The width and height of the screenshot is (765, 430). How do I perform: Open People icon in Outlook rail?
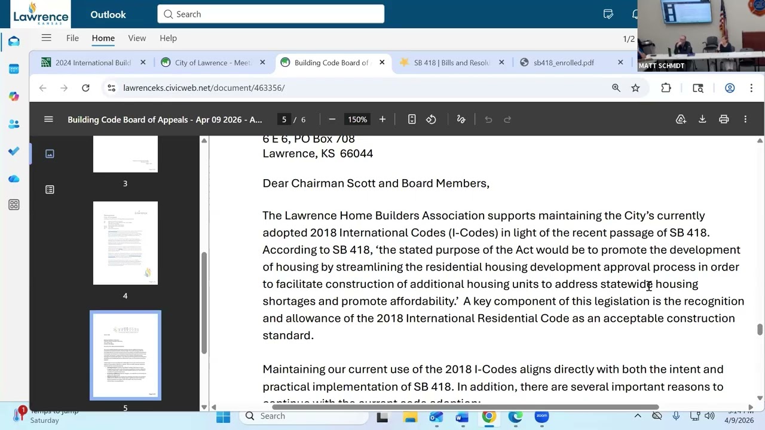[x=14, y=124]
